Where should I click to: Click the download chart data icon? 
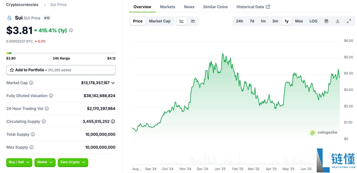click(338, 21)
